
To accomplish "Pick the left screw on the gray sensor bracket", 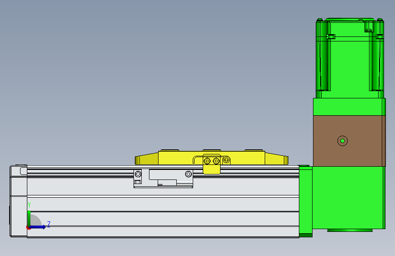I will (x=138, y=174).
